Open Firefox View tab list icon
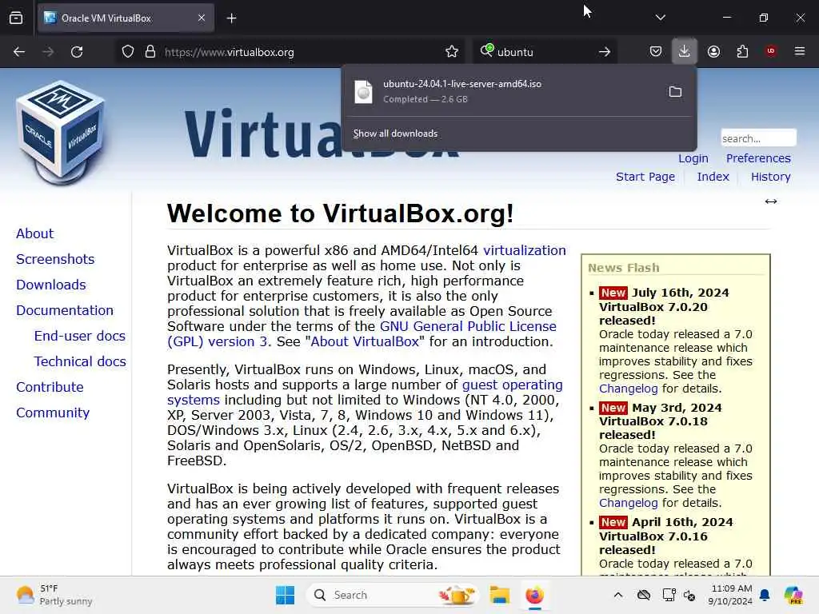This screenshot has width=819, height=614. point(16,18)
